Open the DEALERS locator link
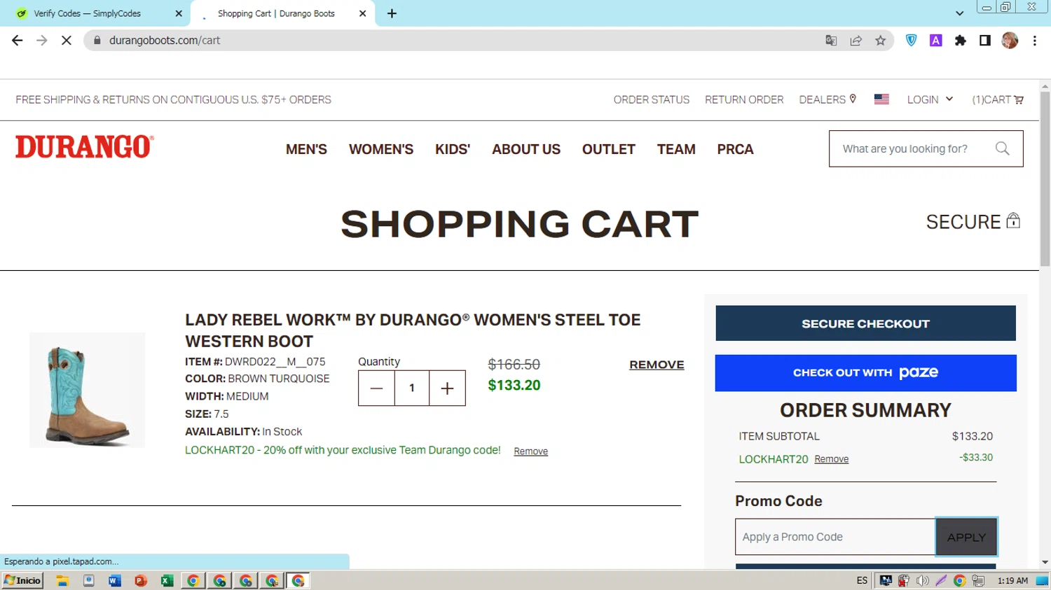This screenshot has height=590, width=1051. pos(828,99)
